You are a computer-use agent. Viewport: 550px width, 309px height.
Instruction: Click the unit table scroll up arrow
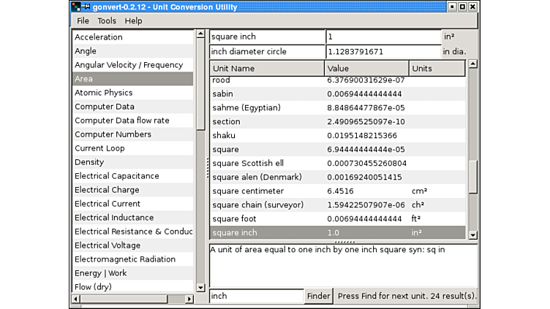tap(472, 64)
